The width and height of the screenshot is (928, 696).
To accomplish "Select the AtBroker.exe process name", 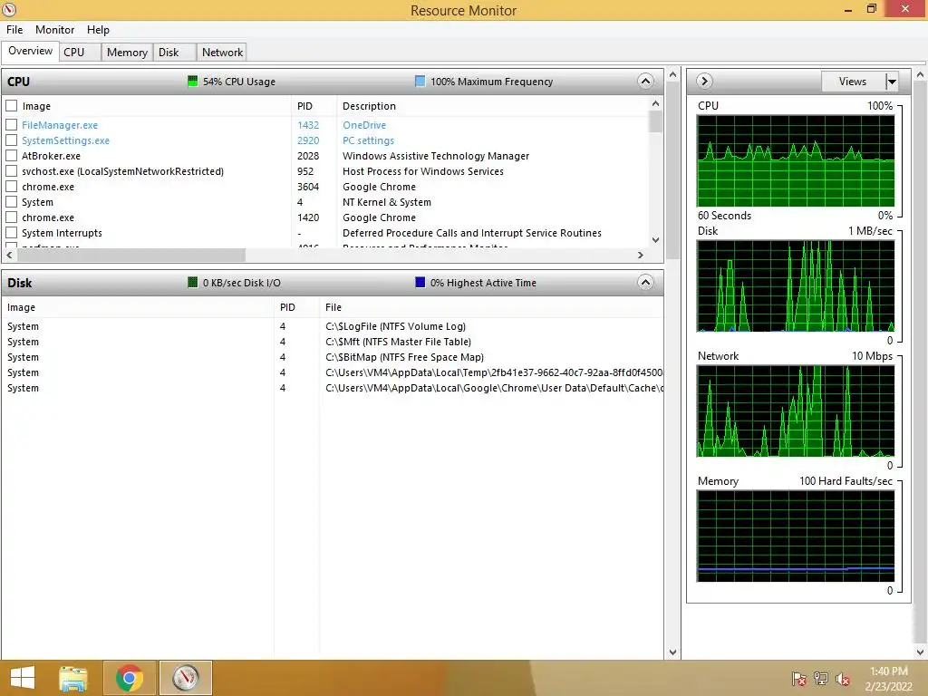I will coord(51,156).
